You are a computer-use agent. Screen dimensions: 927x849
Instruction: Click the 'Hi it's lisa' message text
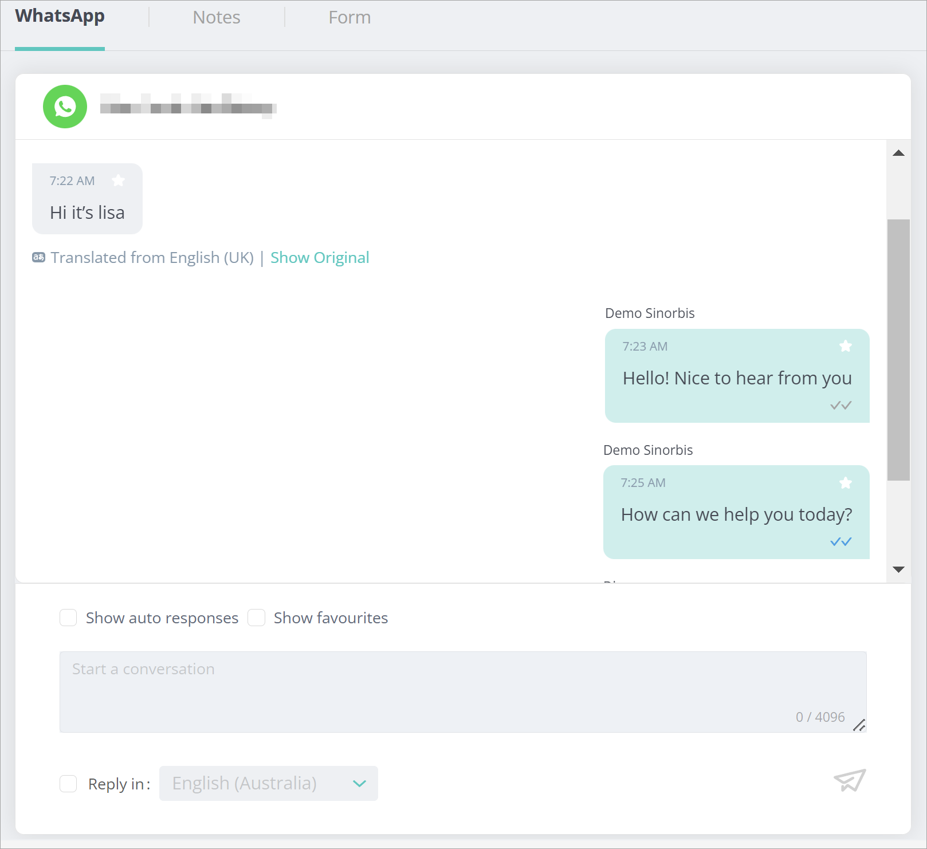87,213
